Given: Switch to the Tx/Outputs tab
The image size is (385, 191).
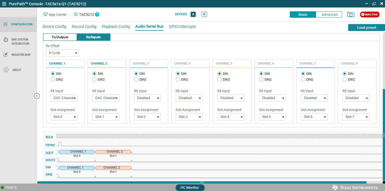Looking at the screenshot, I should tap(60, 37).
